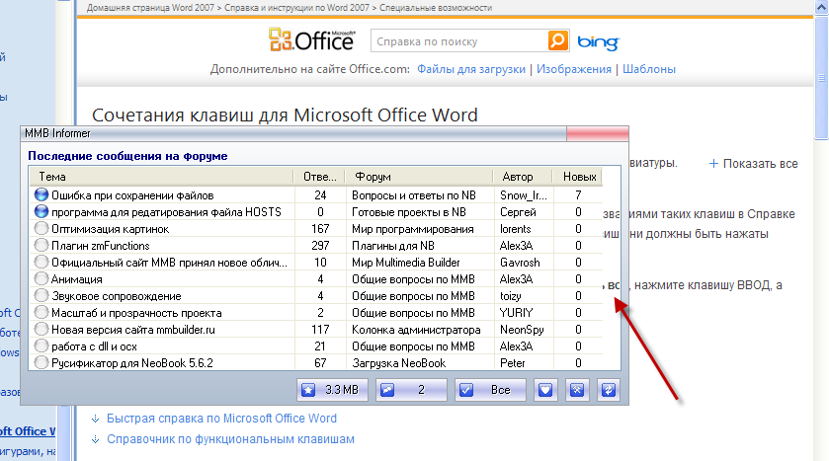Select topic 'Русификатор для NeoBook 5.6.2'
This screenshot has height=461, width=829.
click(x=132, y=363)
